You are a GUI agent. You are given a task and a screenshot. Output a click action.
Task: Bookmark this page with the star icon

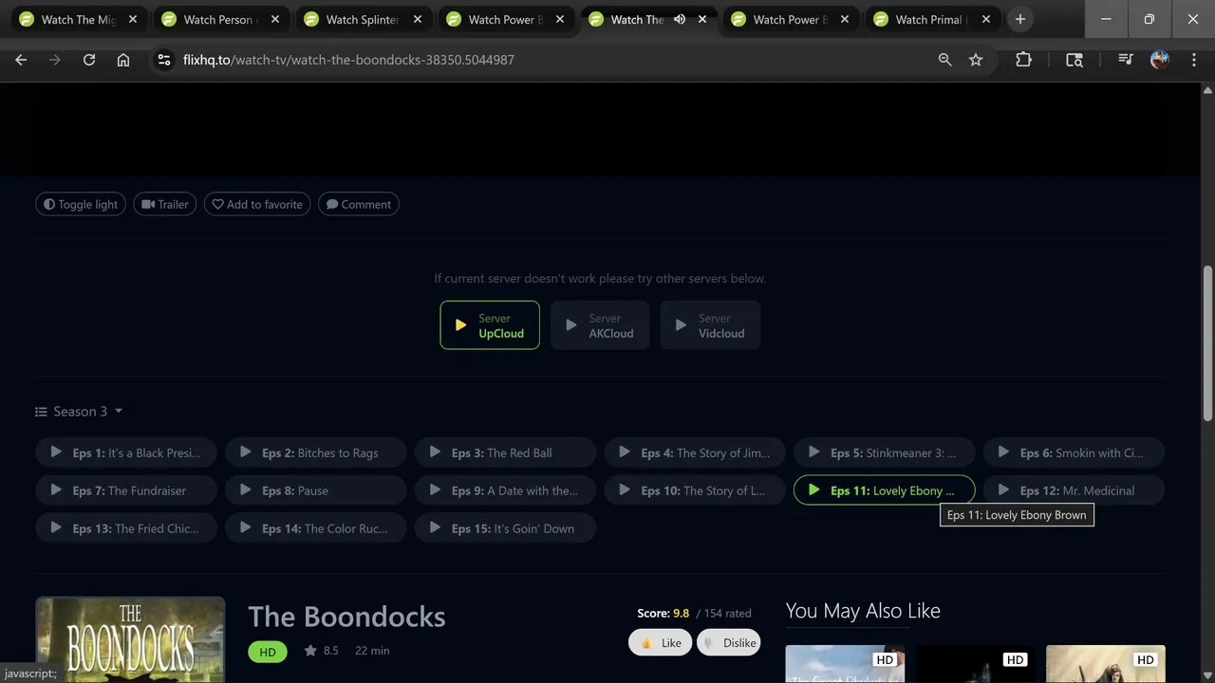point(976,60)
